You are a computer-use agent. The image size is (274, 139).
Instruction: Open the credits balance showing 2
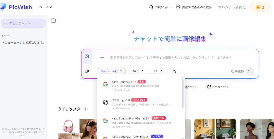click(260, 7)
